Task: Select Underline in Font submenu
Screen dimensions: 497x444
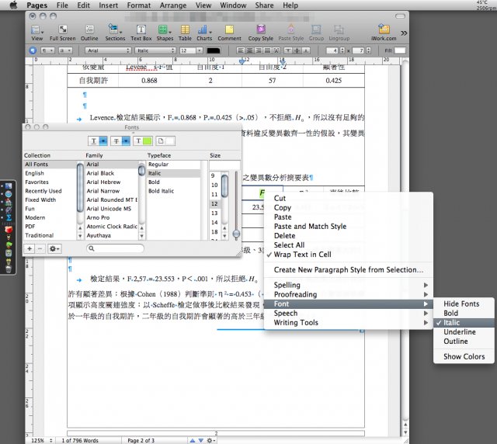Action: pyautogui.click(x=460, y=332)
